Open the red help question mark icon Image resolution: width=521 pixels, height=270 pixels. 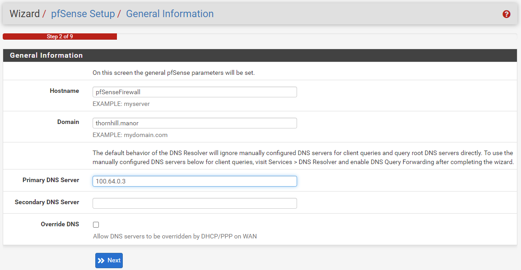507,14
